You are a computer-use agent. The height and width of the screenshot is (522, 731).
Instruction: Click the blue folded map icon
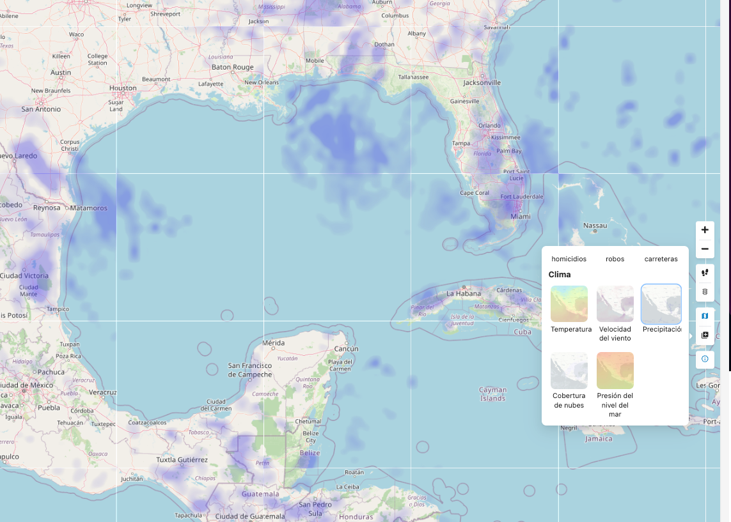tap(705, 316)
